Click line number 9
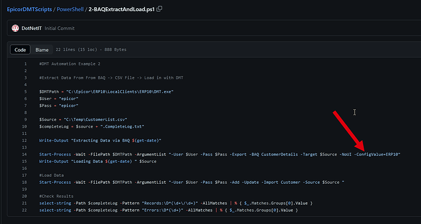The width and height of the screenshot is (421, 224). coord(26,120)
